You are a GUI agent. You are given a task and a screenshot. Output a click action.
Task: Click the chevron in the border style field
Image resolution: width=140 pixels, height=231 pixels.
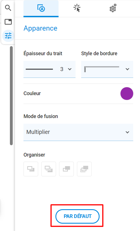[127, 69]
